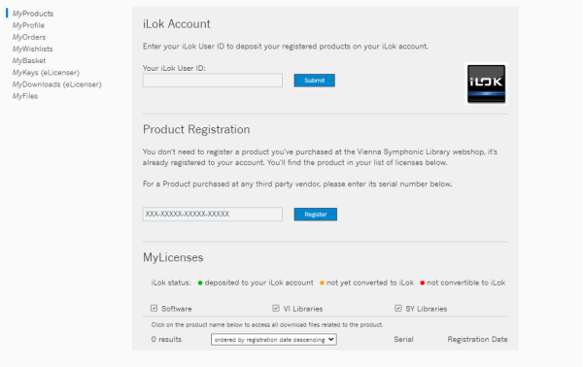Viewport: 583px width, 367px height.
Task: Click the red not convertible dot
Action: [423, 284]
